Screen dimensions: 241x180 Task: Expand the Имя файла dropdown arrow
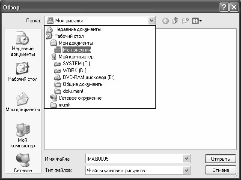[186, 159]
